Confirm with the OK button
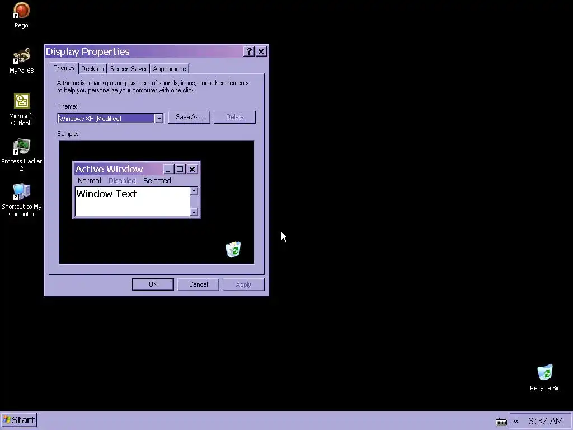The width and height of the screenshot is (573, 430). pyautogui.click(x=153, y=284)
